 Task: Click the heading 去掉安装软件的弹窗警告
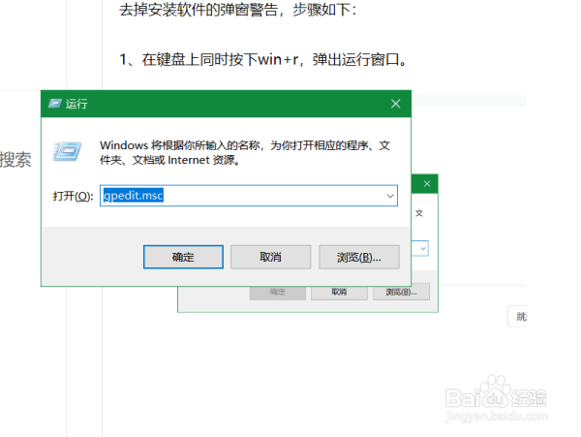199,10
